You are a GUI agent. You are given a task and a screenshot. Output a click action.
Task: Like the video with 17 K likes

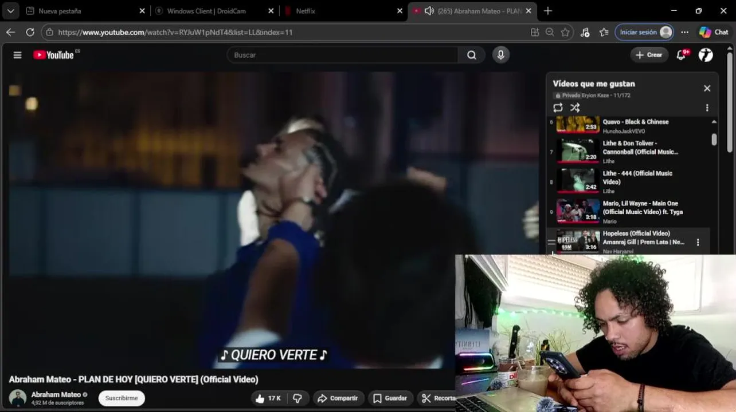(268, 398)
